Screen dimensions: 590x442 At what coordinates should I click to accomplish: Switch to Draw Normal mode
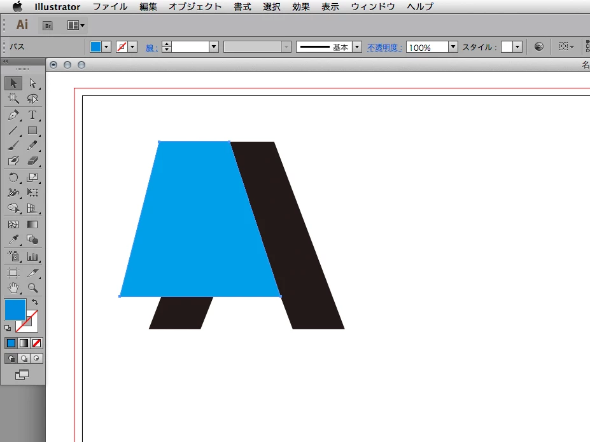11,359
